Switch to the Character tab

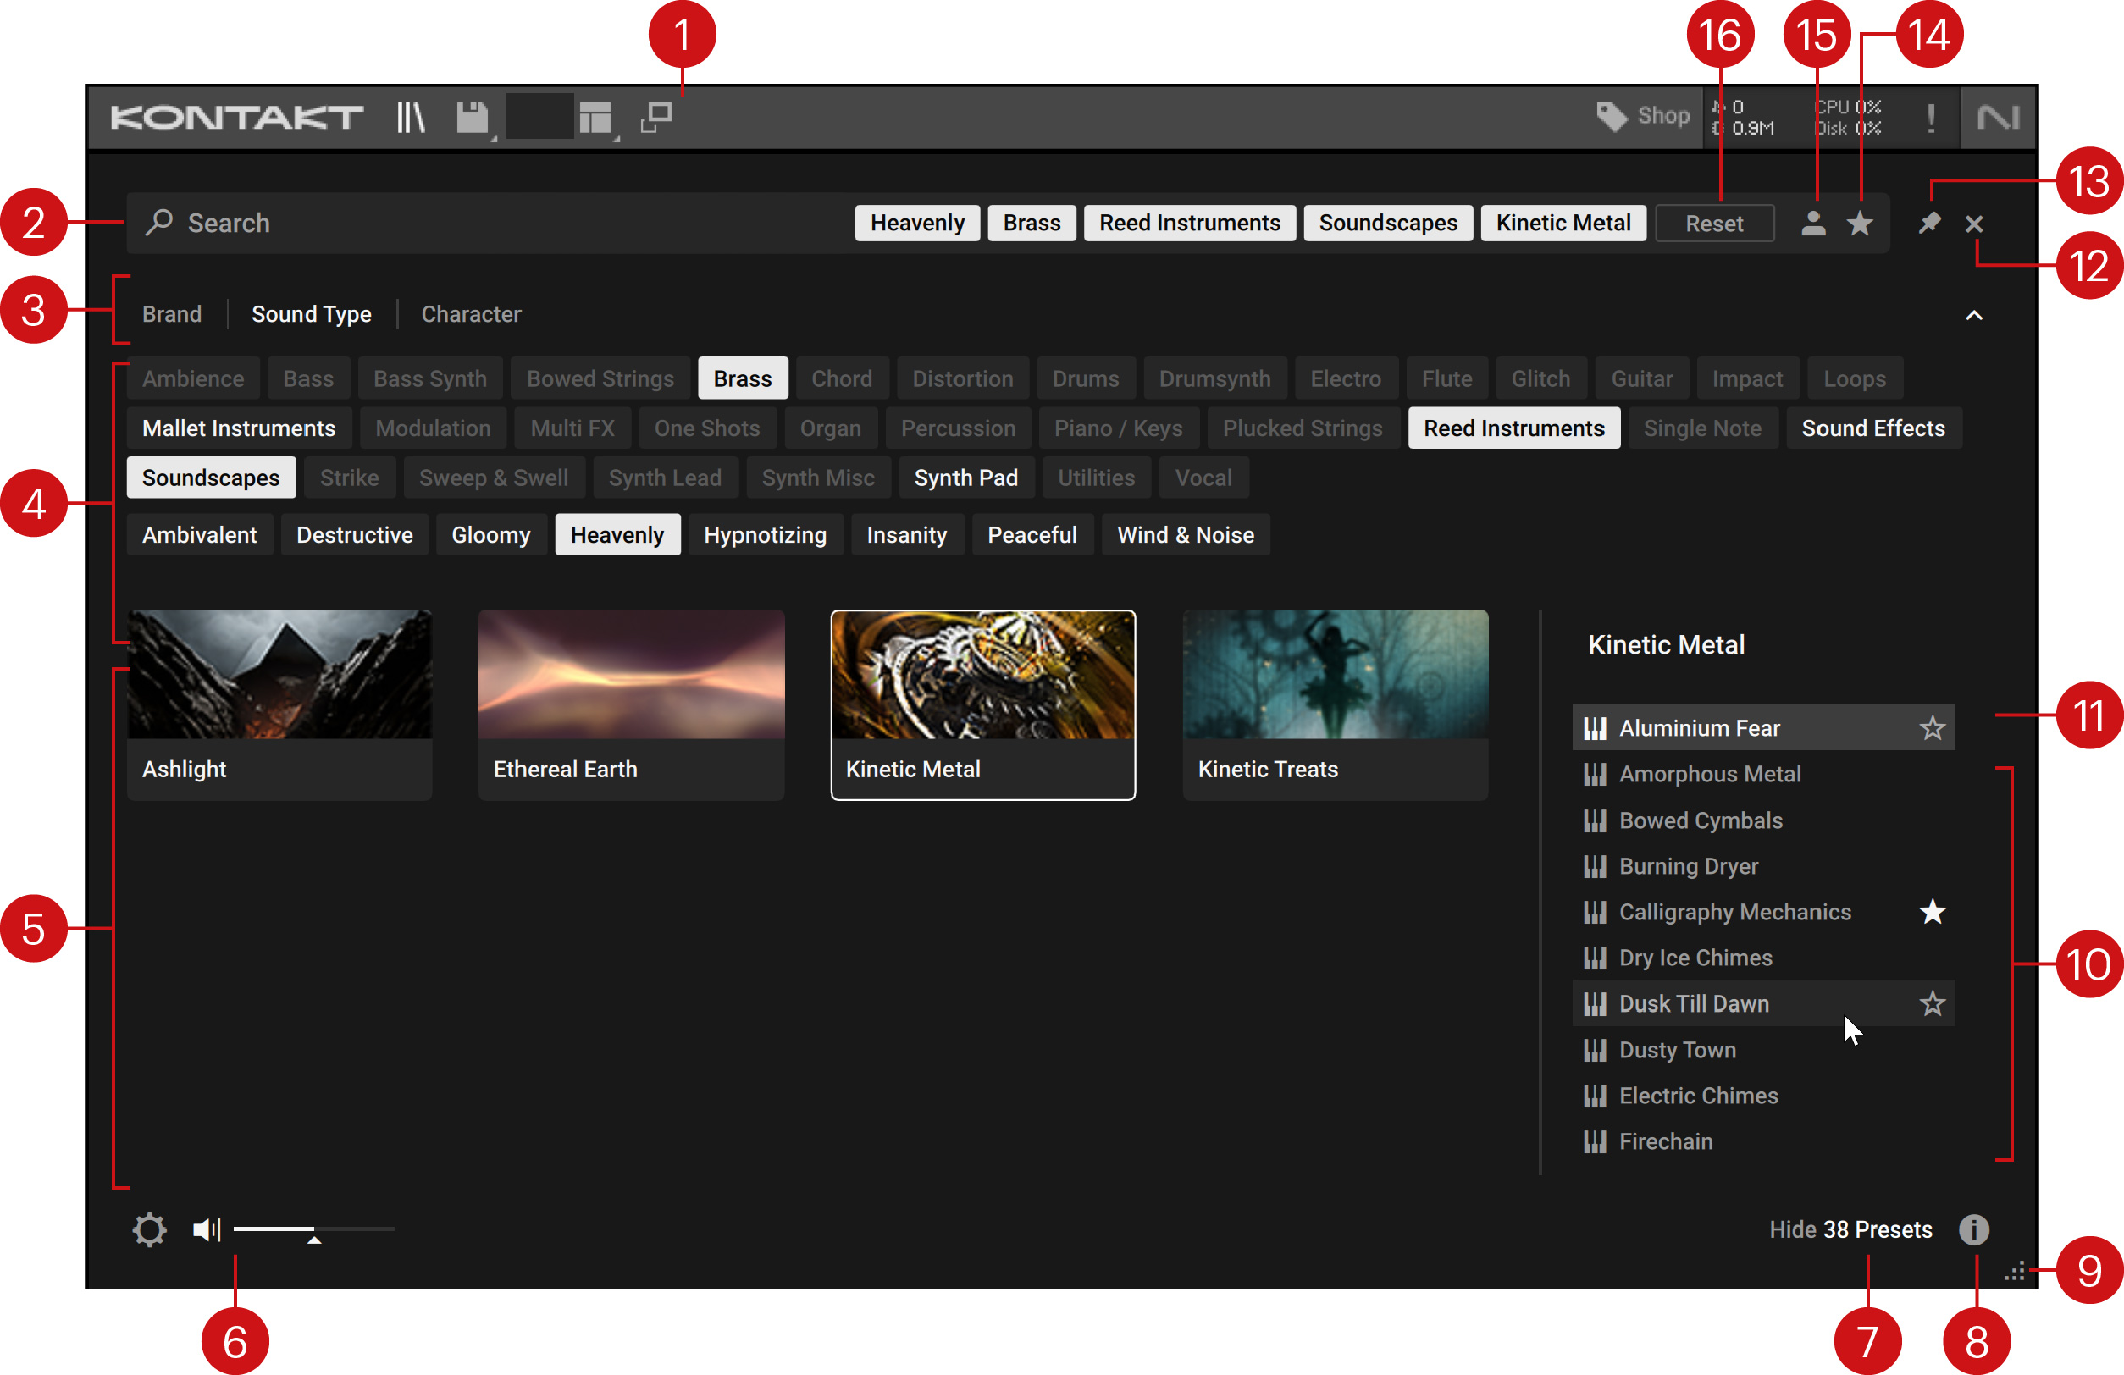click(x=470, y=314)
